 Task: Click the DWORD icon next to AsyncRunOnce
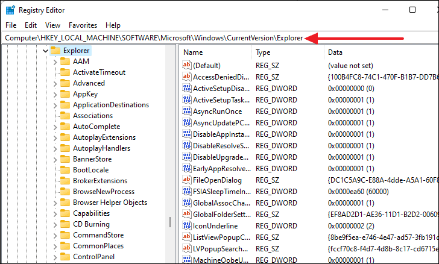pos(187,111)
